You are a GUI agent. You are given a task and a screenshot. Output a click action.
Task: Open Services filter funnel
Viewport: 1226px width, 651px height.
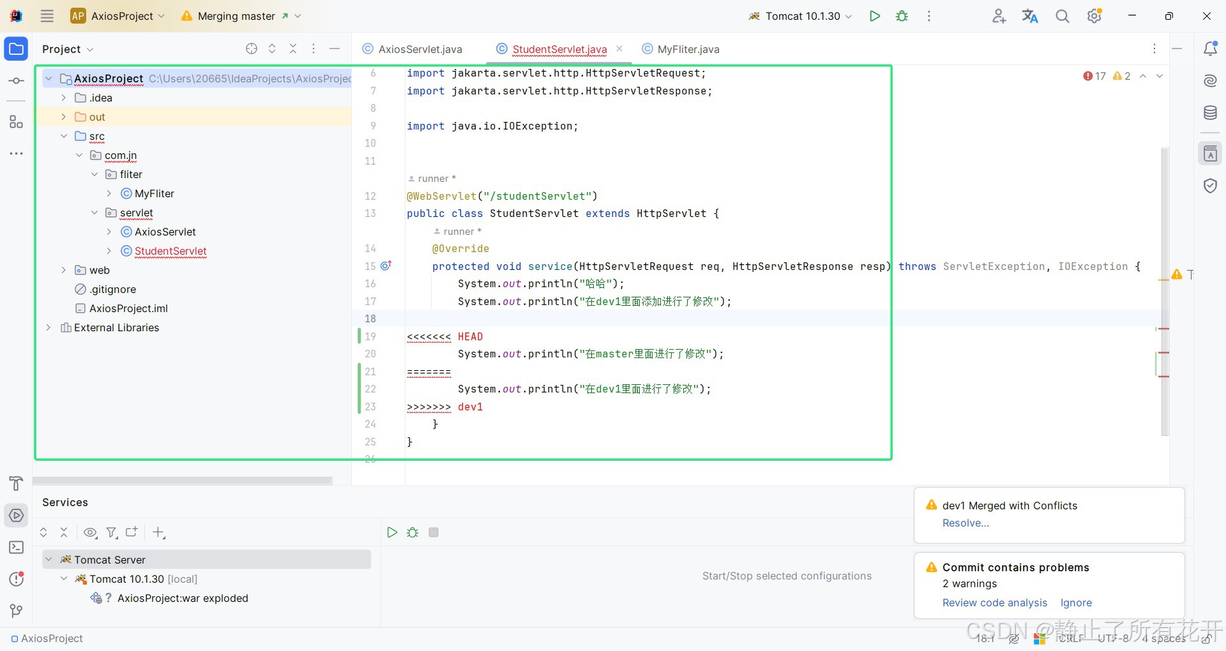pos(112,532)
